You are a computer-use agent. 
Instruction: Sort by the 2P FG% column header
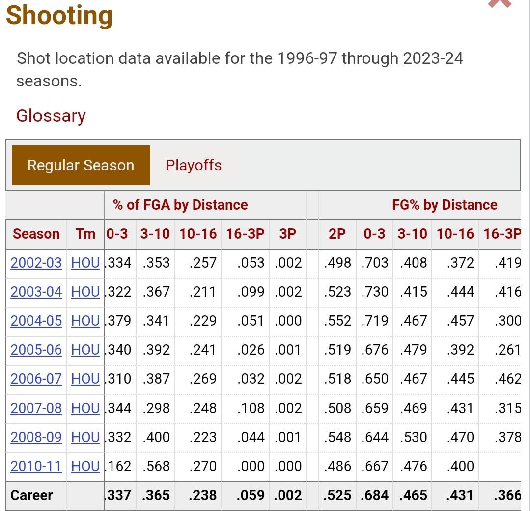pyautogui.click(x=337, y=234)
